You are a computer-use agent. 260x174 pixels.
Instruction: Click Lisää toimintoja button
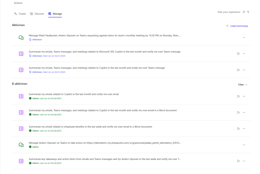[237, 26]
